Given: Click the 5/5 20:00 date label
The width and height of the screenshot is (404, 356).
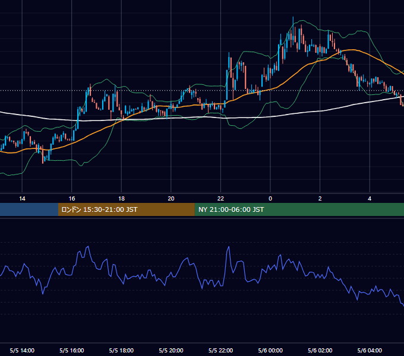Looking at the screenshot, I should 171,351.
